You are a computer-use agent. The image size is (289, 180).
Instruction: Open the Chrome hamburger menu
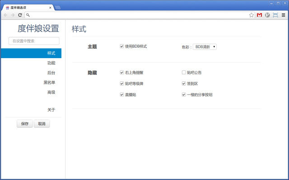coord(284,15)
